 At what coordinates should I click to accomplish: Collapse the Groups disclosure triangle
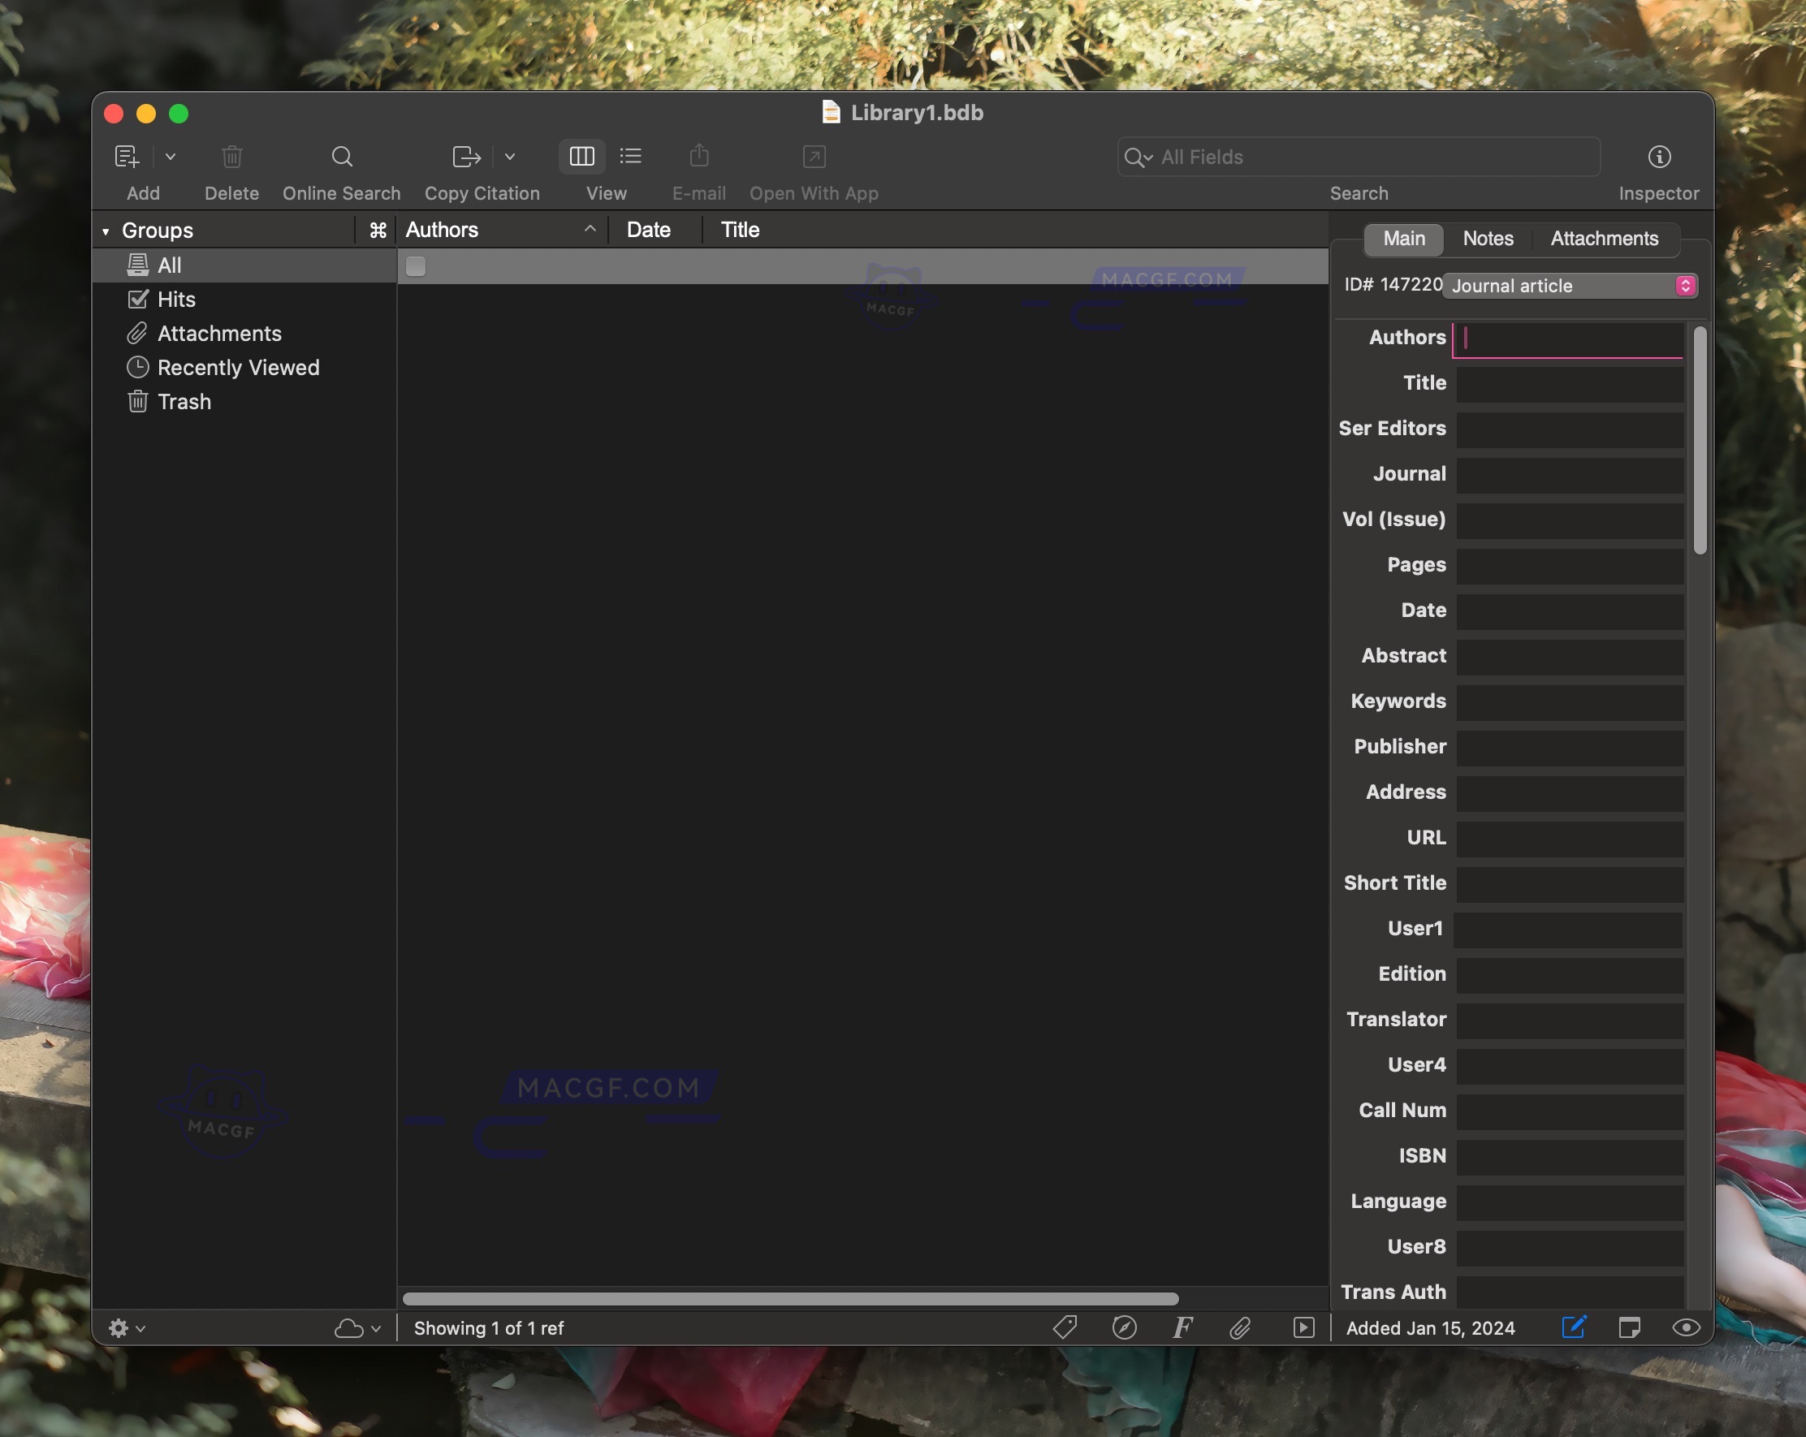pyautogui.click(x=106, y=231)
